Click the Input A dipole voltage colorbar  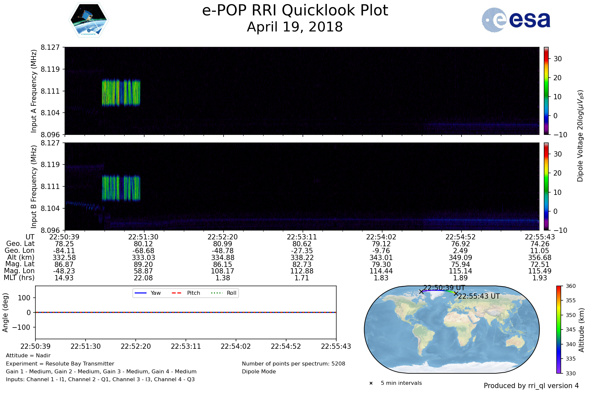click(x=546, y=91)
